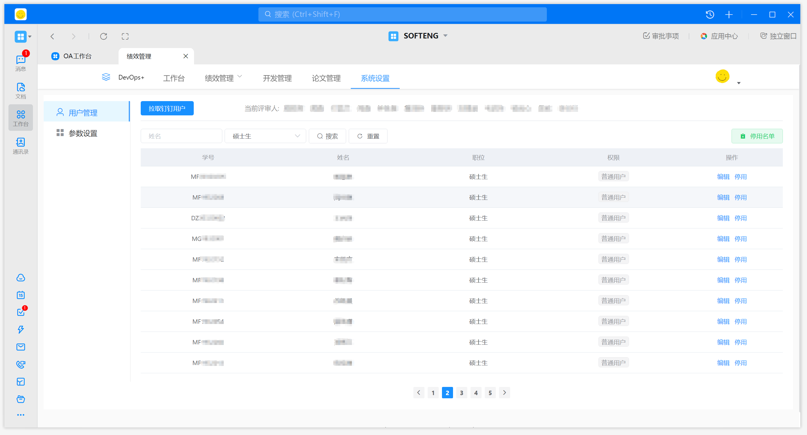807x435 pixels.
Task: Click the history clock icon in title bar
Action: [x=710, y=14]
